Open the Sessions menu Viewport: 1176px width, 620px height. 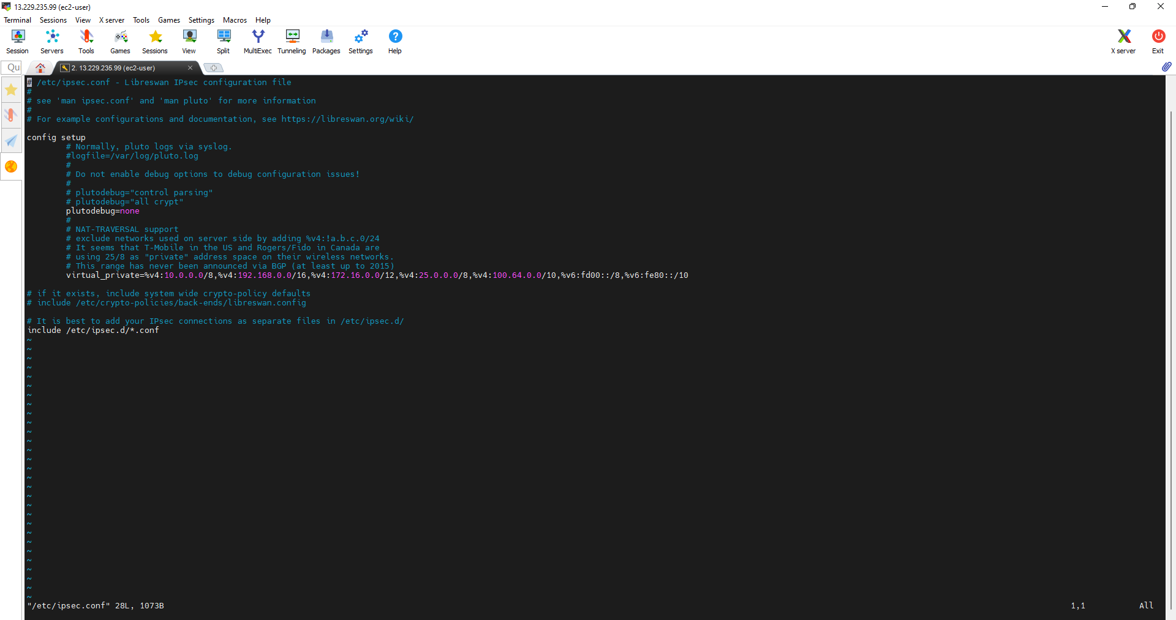click(x=53, y=20)
